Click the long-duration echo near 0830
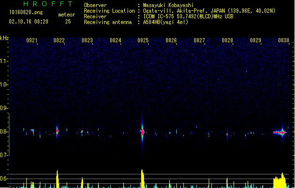Screen dimensions: 295x188 point(280,133)
